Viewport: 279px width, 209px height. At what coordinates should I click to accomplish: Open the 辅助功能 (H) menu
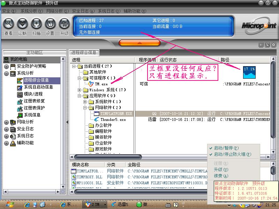[135, 11]
